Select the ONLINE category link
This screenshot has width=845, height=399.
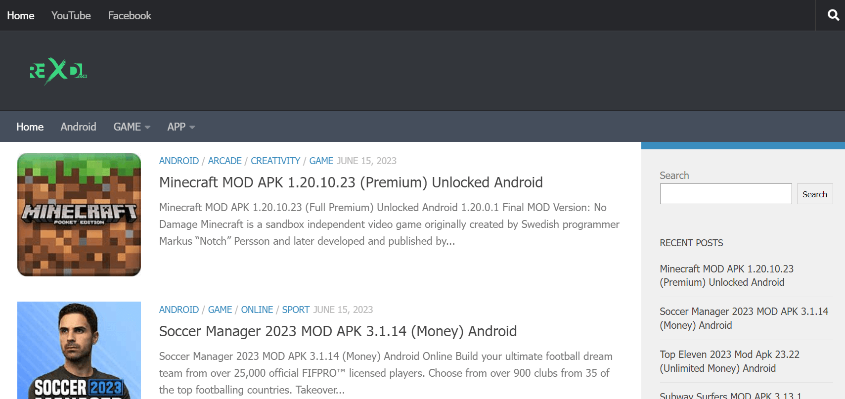tap(257, 310)
